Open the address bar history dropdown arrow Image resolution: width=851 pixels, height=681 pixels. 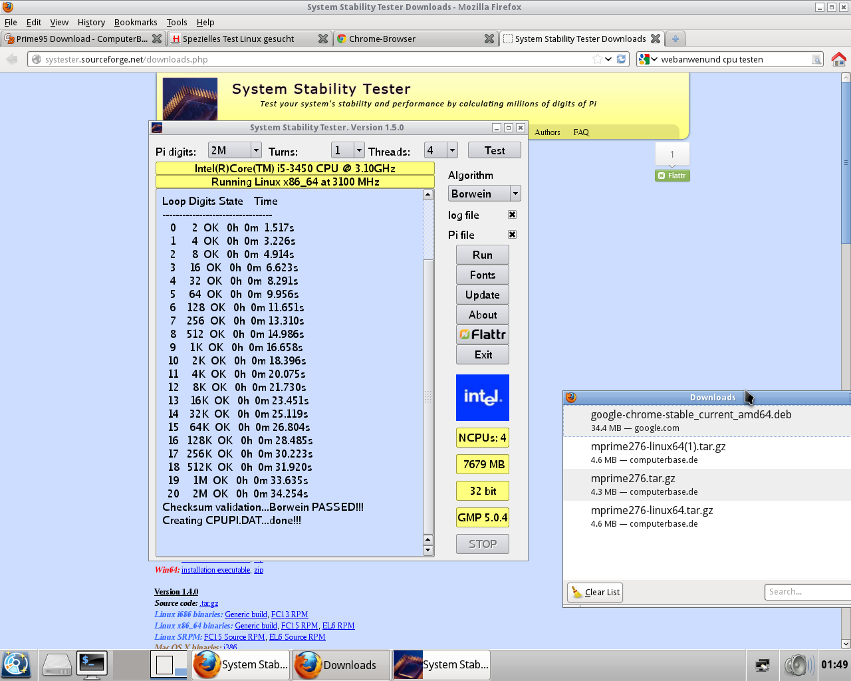(608, 59)
